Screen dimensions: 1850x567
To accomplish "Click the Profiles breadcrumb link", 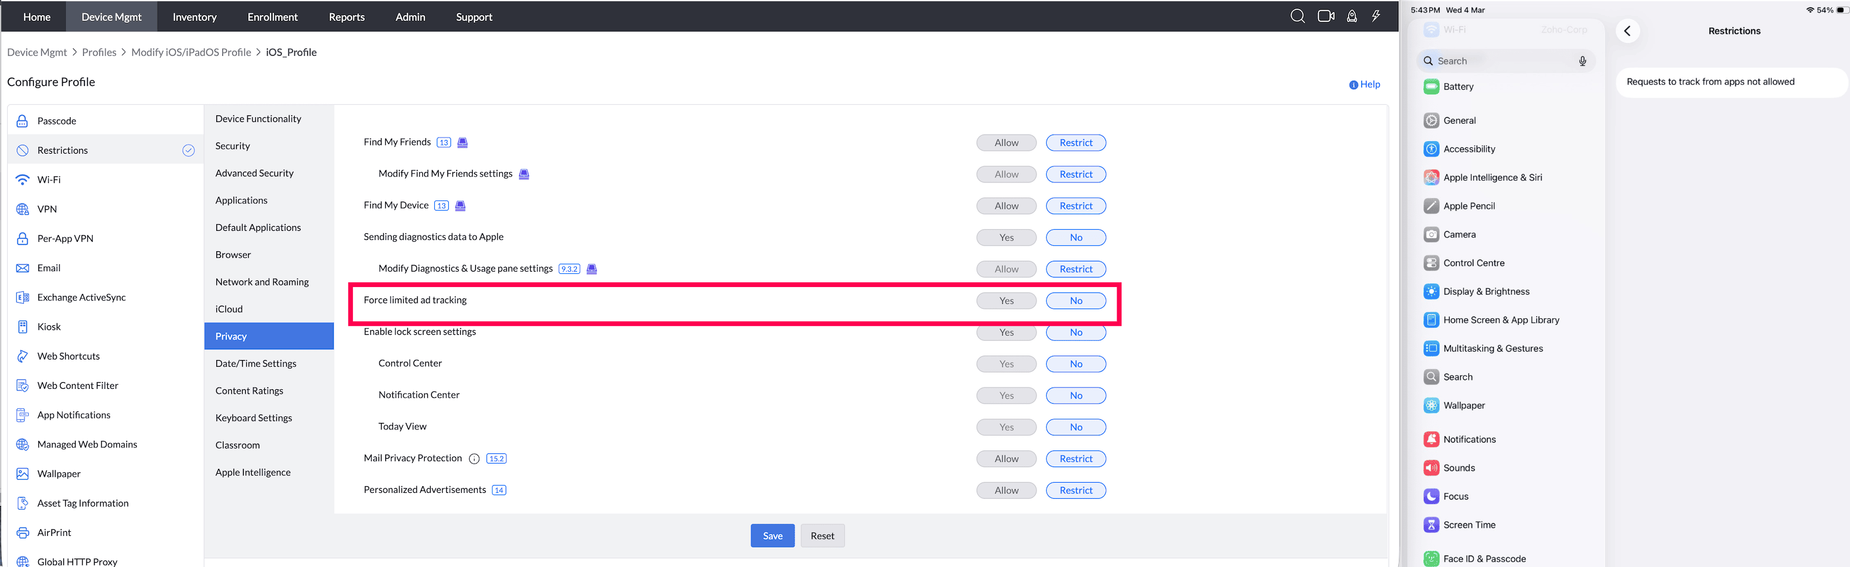I will tap(99, 52).
